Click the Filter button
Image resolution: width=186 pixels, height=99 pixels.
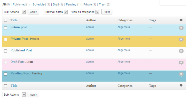point(107,12)
